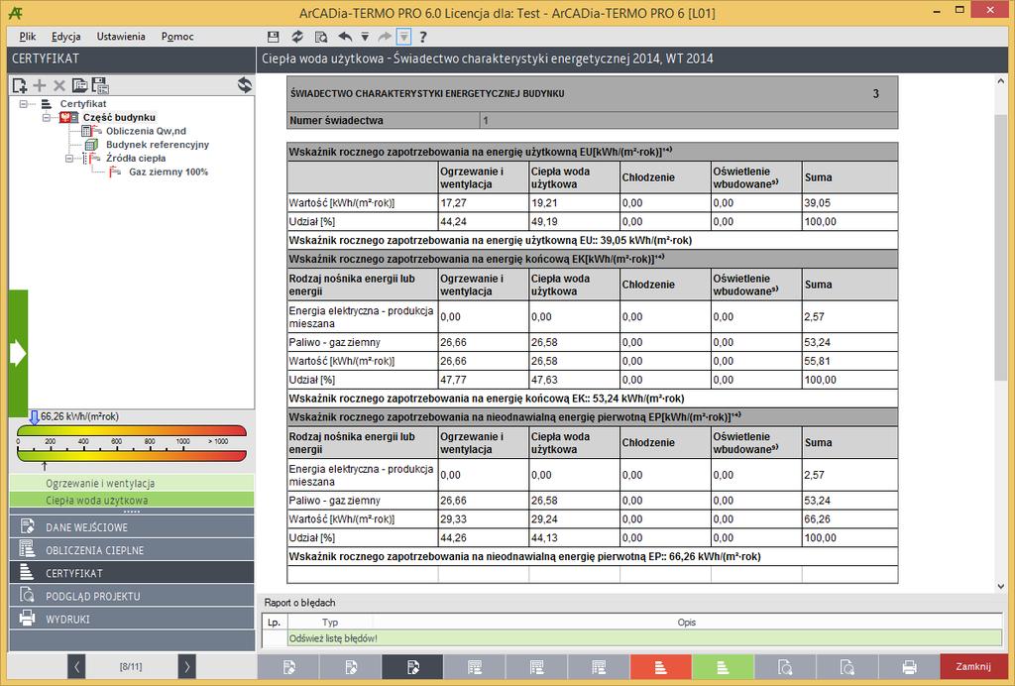Click the X delete icon above the tree
The image size is (1015, 686).
(x=58, y=85)
